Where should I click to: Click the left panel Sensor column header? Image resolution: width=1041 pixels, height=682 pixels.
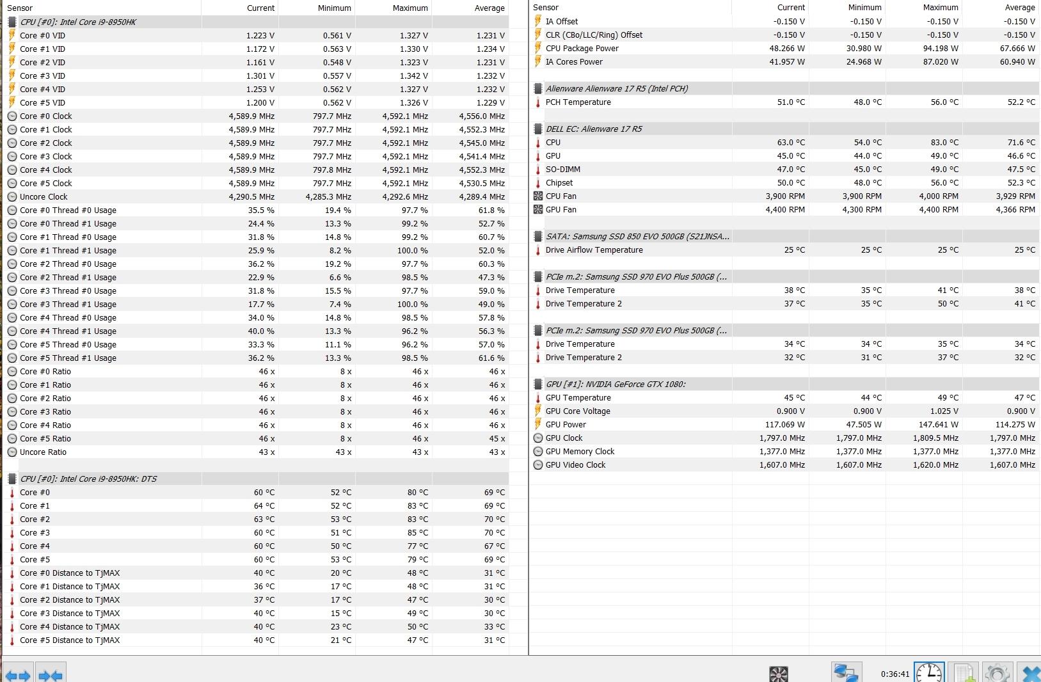(20, 8)
